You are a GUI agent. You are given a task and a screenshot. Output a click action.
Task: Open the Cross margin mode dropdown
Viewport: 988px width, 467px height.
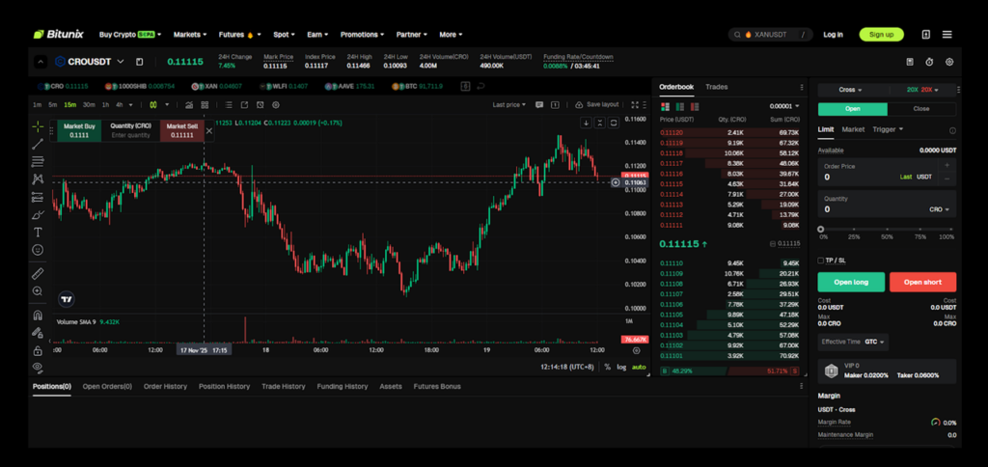coord(851,90)
